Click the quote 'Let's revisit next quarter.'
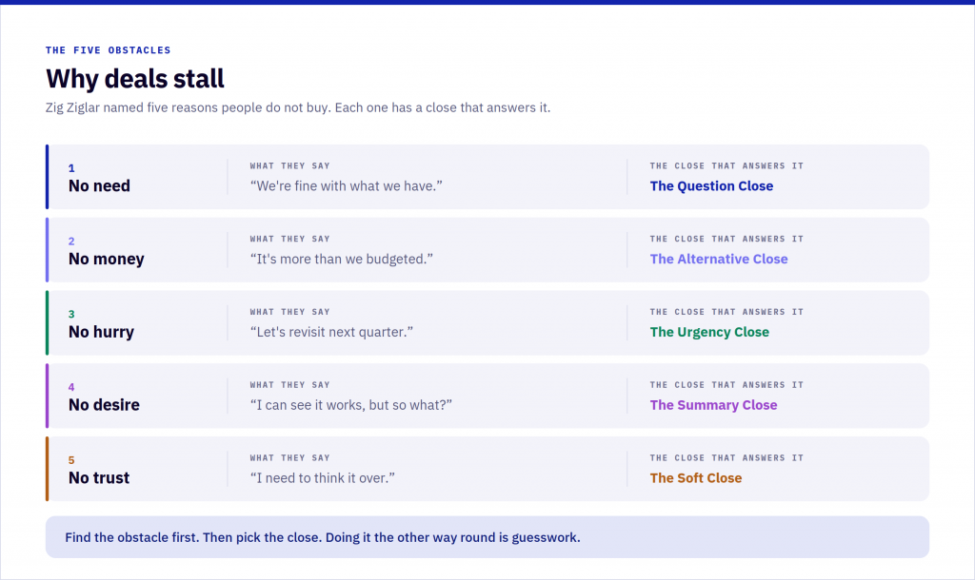 coord(331,332)
